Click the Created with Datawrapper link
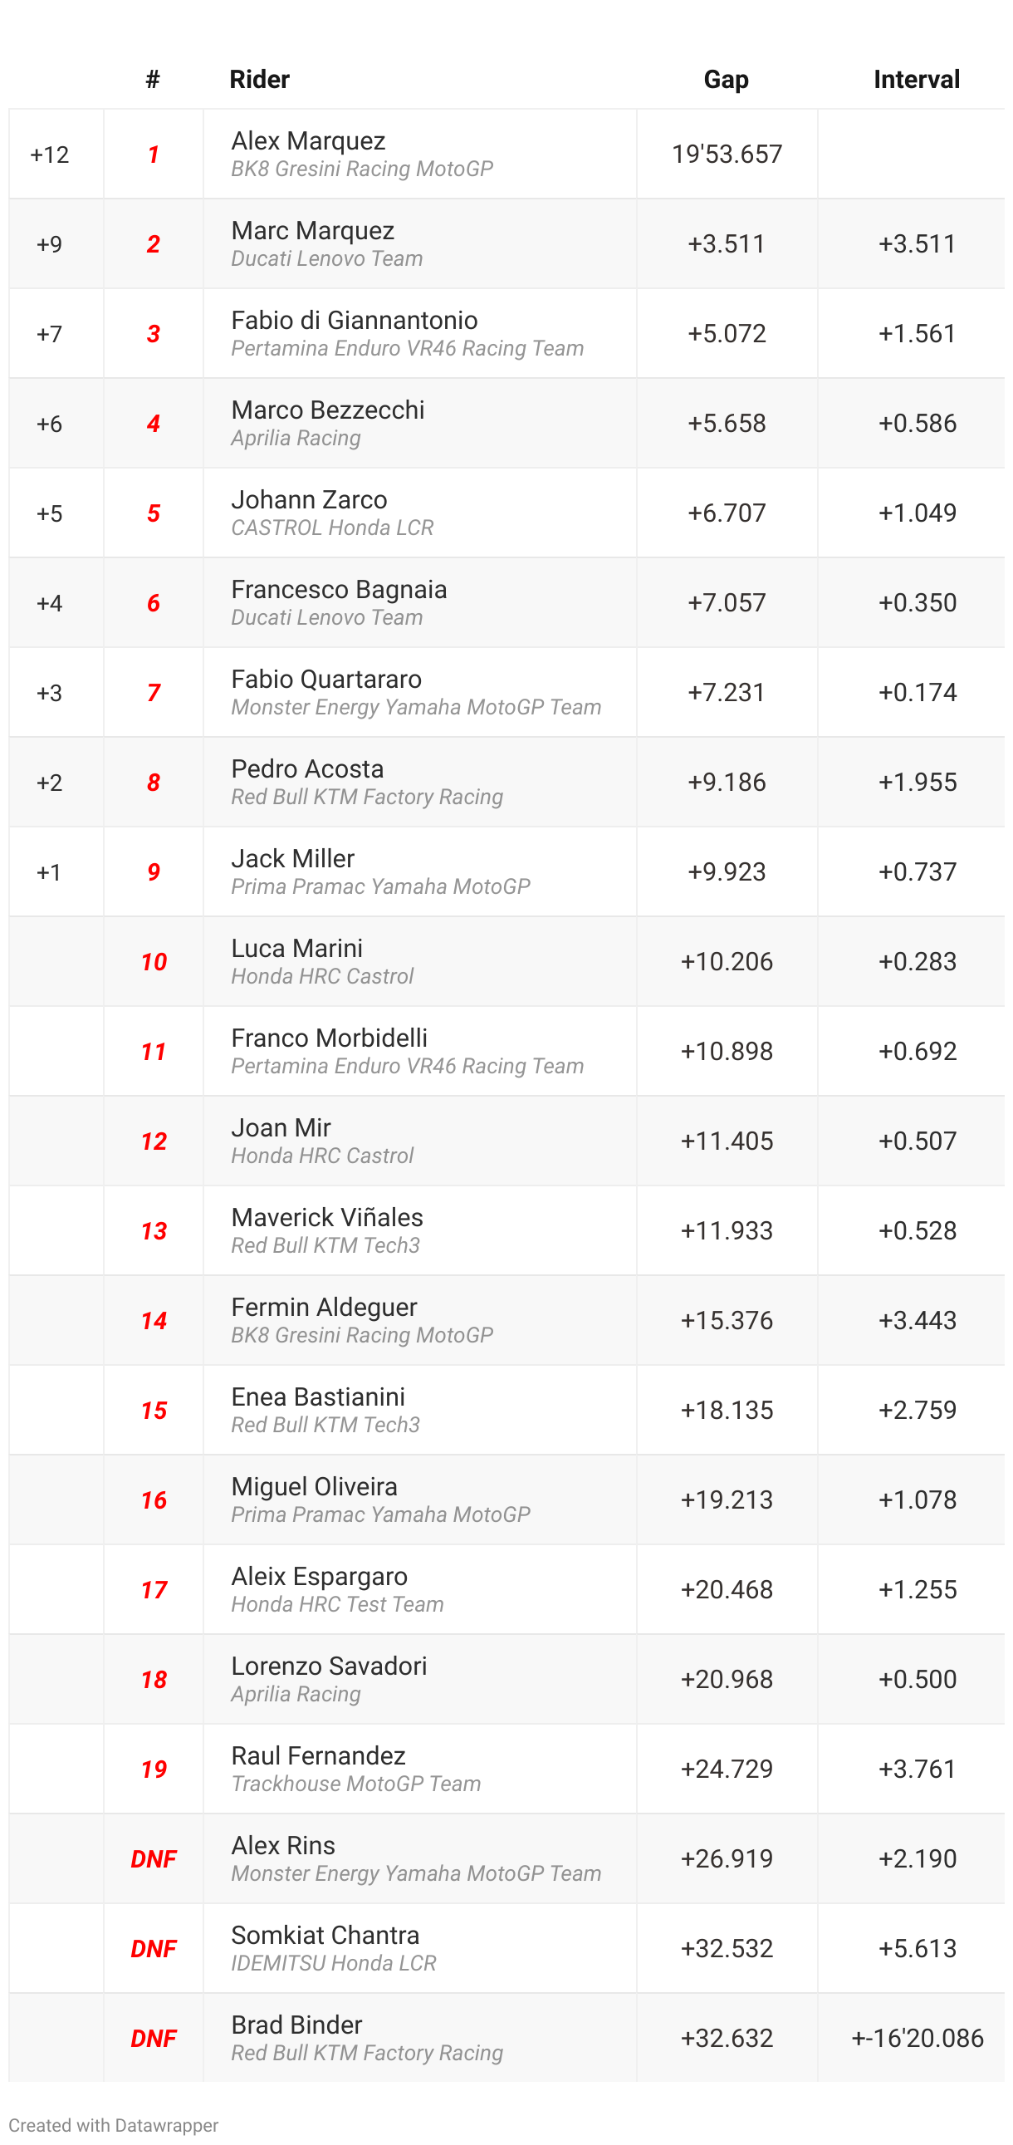This screenshot has width=1013, height=2145. (113, 2124)
